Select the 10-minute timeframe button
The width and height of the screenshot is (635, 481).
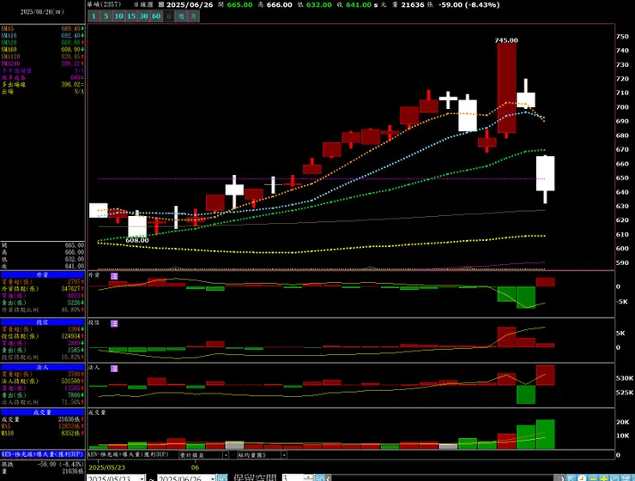[x=118, y=16]
